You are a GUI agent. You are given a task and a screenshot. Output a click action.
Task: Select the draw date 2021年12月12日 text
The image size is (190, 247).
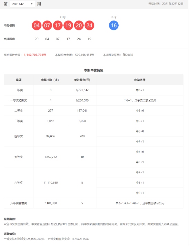click(x=172, y=4)
